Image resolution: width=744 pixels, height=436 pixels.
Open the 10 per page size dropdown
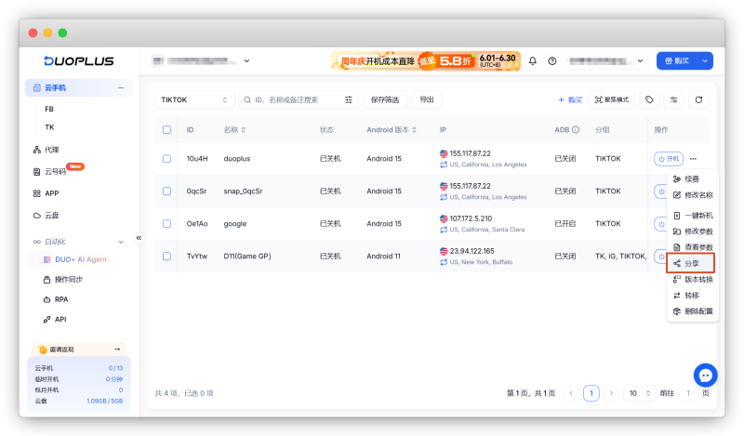coord(639,393)
